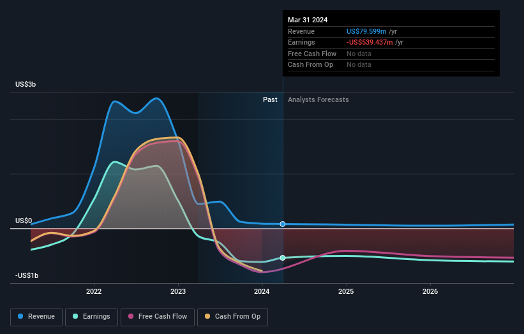This screenshot has height=334, width=524.
Task: Click the Earnings tooltip row label
Action: pos(301,42)
